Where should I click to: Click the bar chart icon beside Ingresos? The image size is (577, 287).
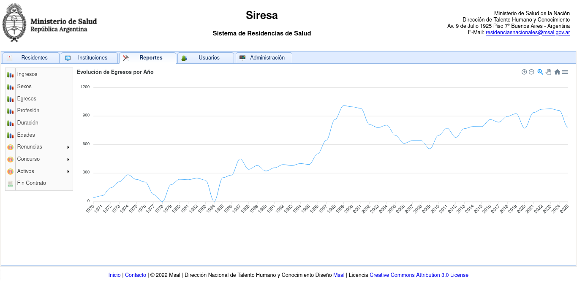[11, 75]
